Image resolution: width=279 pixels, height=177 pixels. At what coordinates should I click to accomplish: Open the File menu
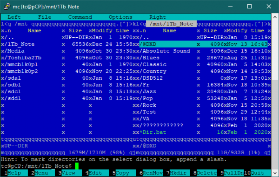tap(45, 17)
